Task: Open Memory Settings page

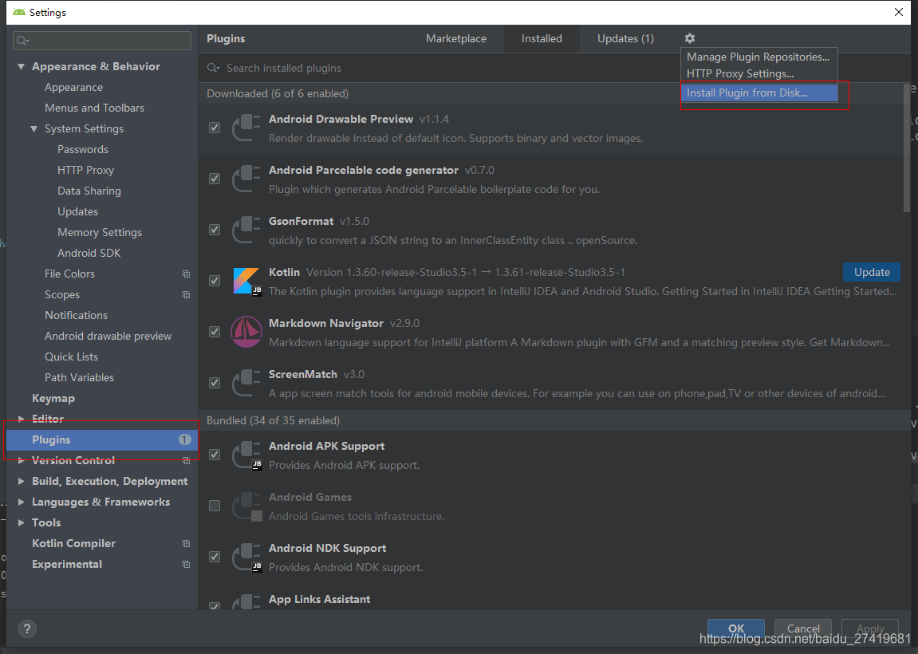Action: pos(100,232)
